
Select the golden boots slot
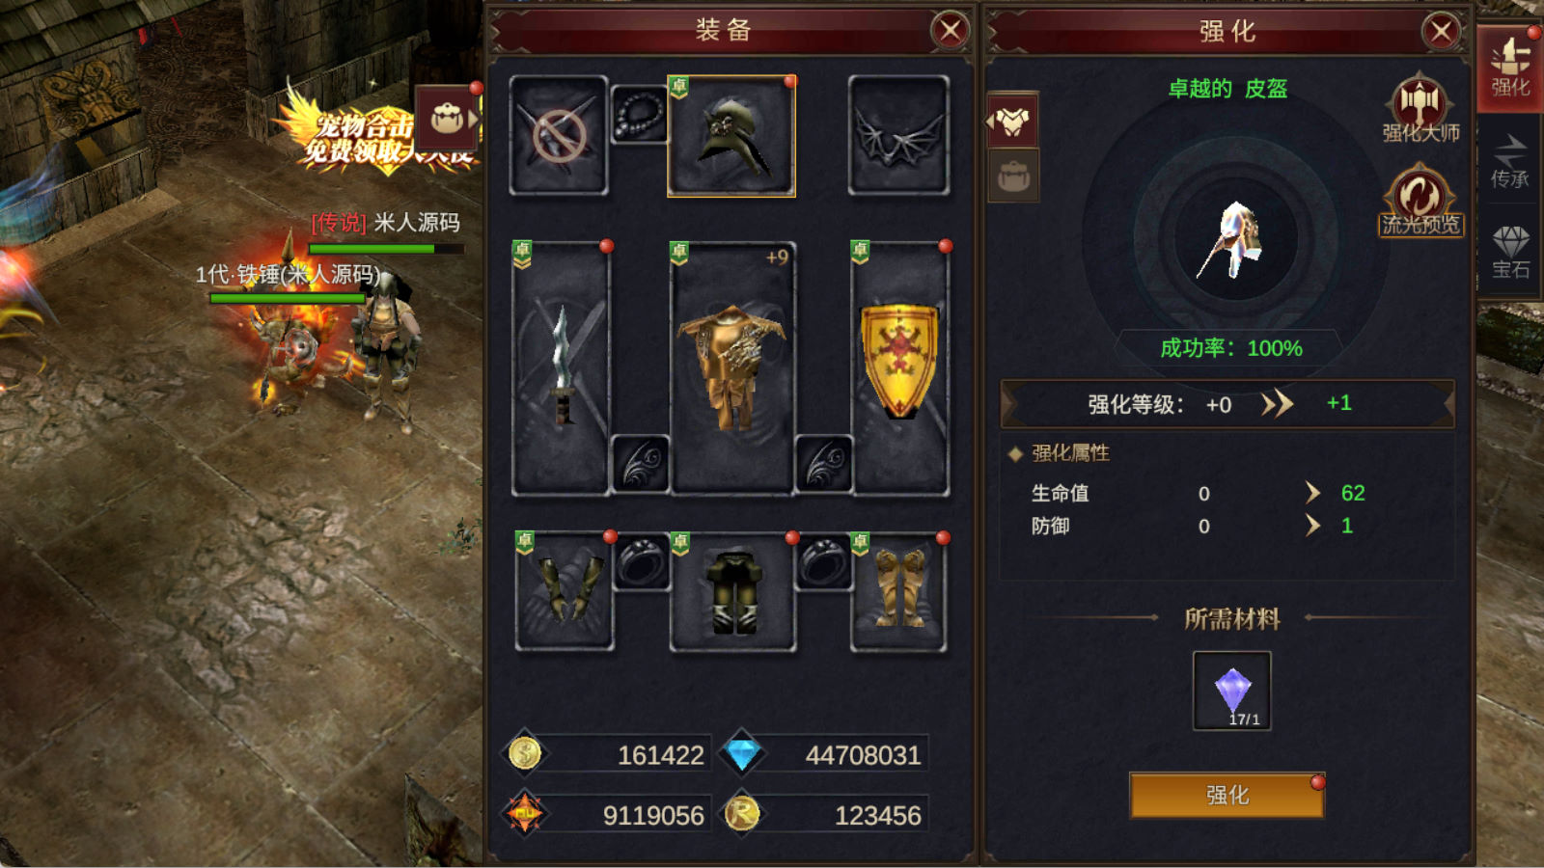tap(898, 592)
